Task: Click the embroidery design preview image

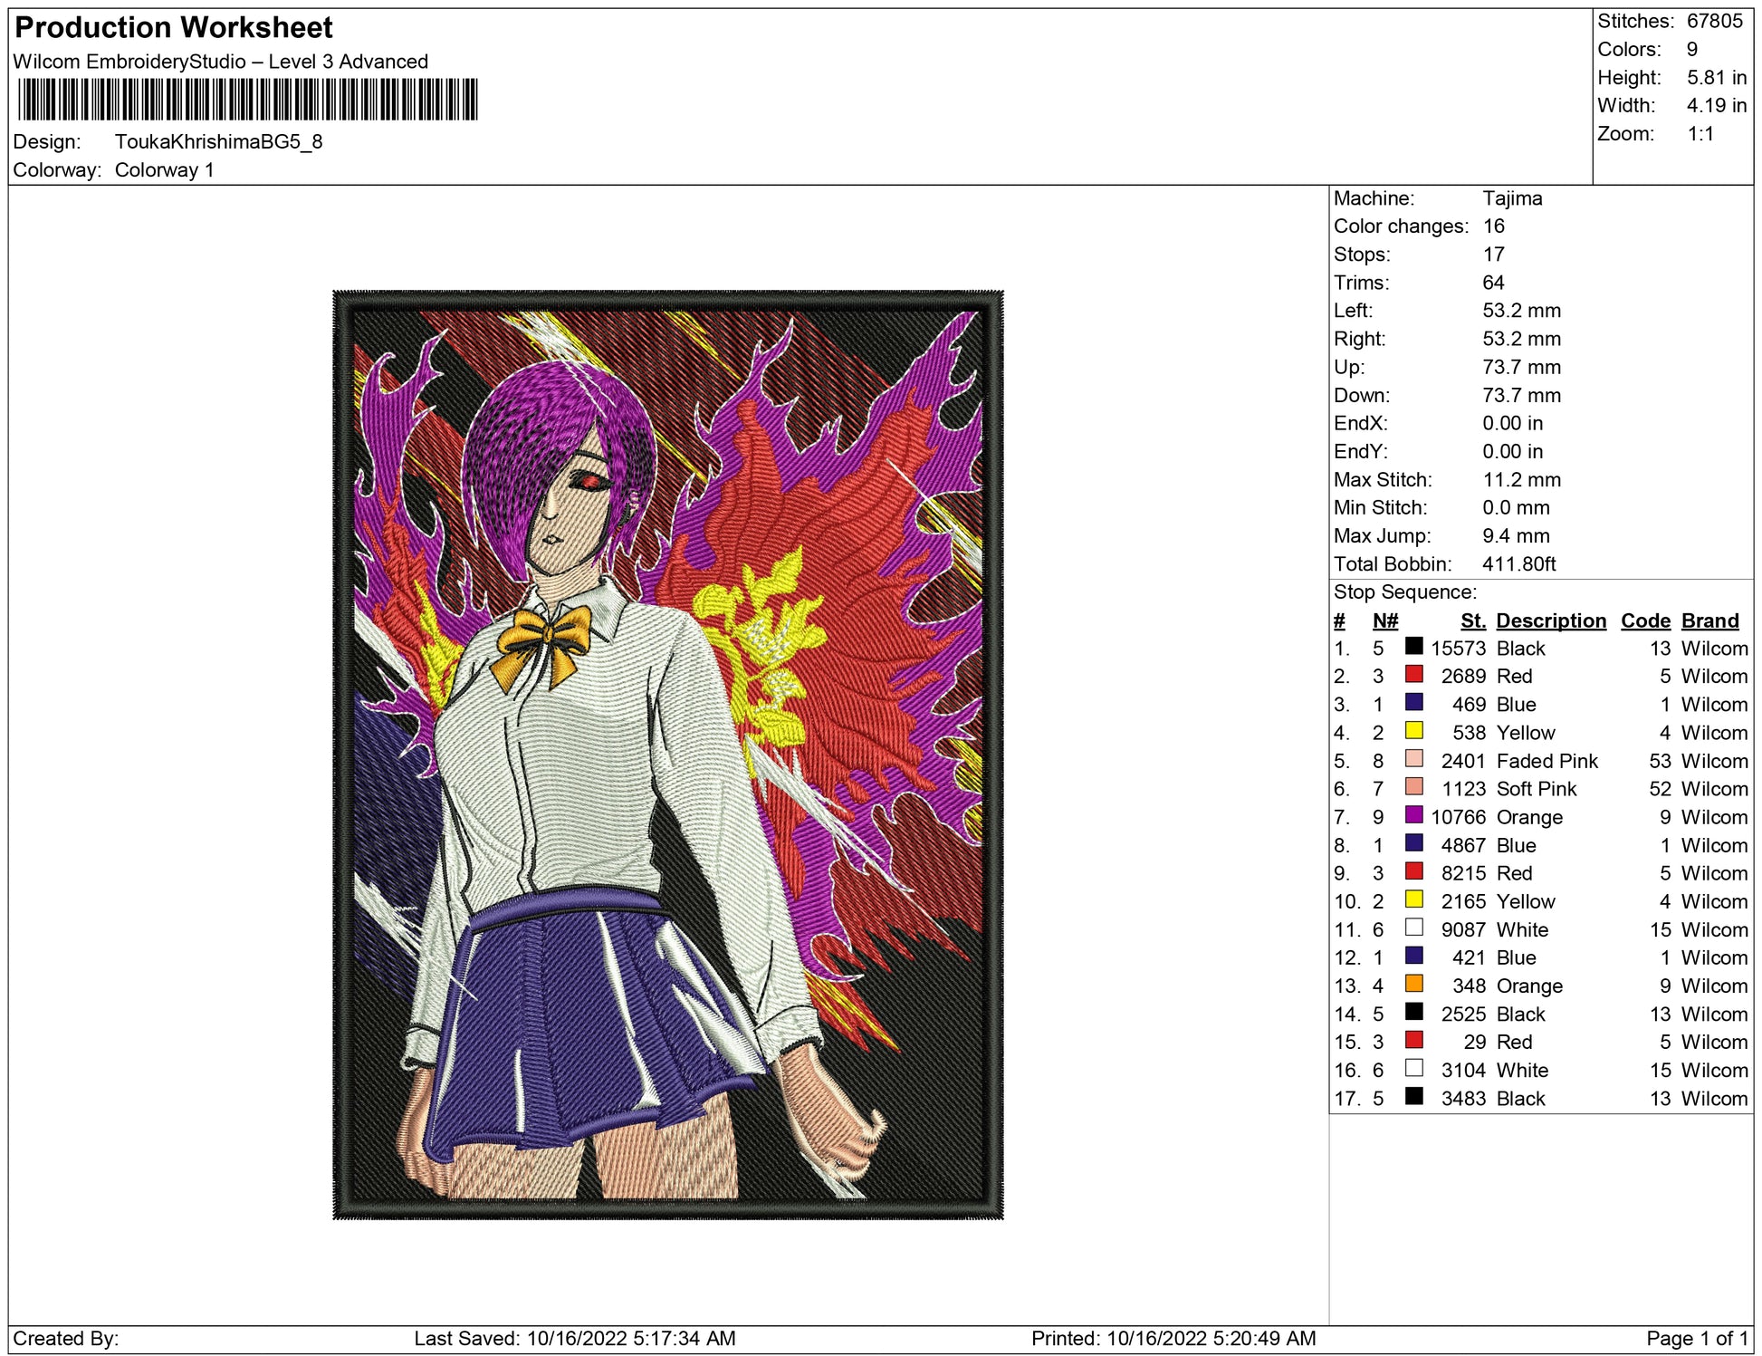Action: [x=667, y=755]
